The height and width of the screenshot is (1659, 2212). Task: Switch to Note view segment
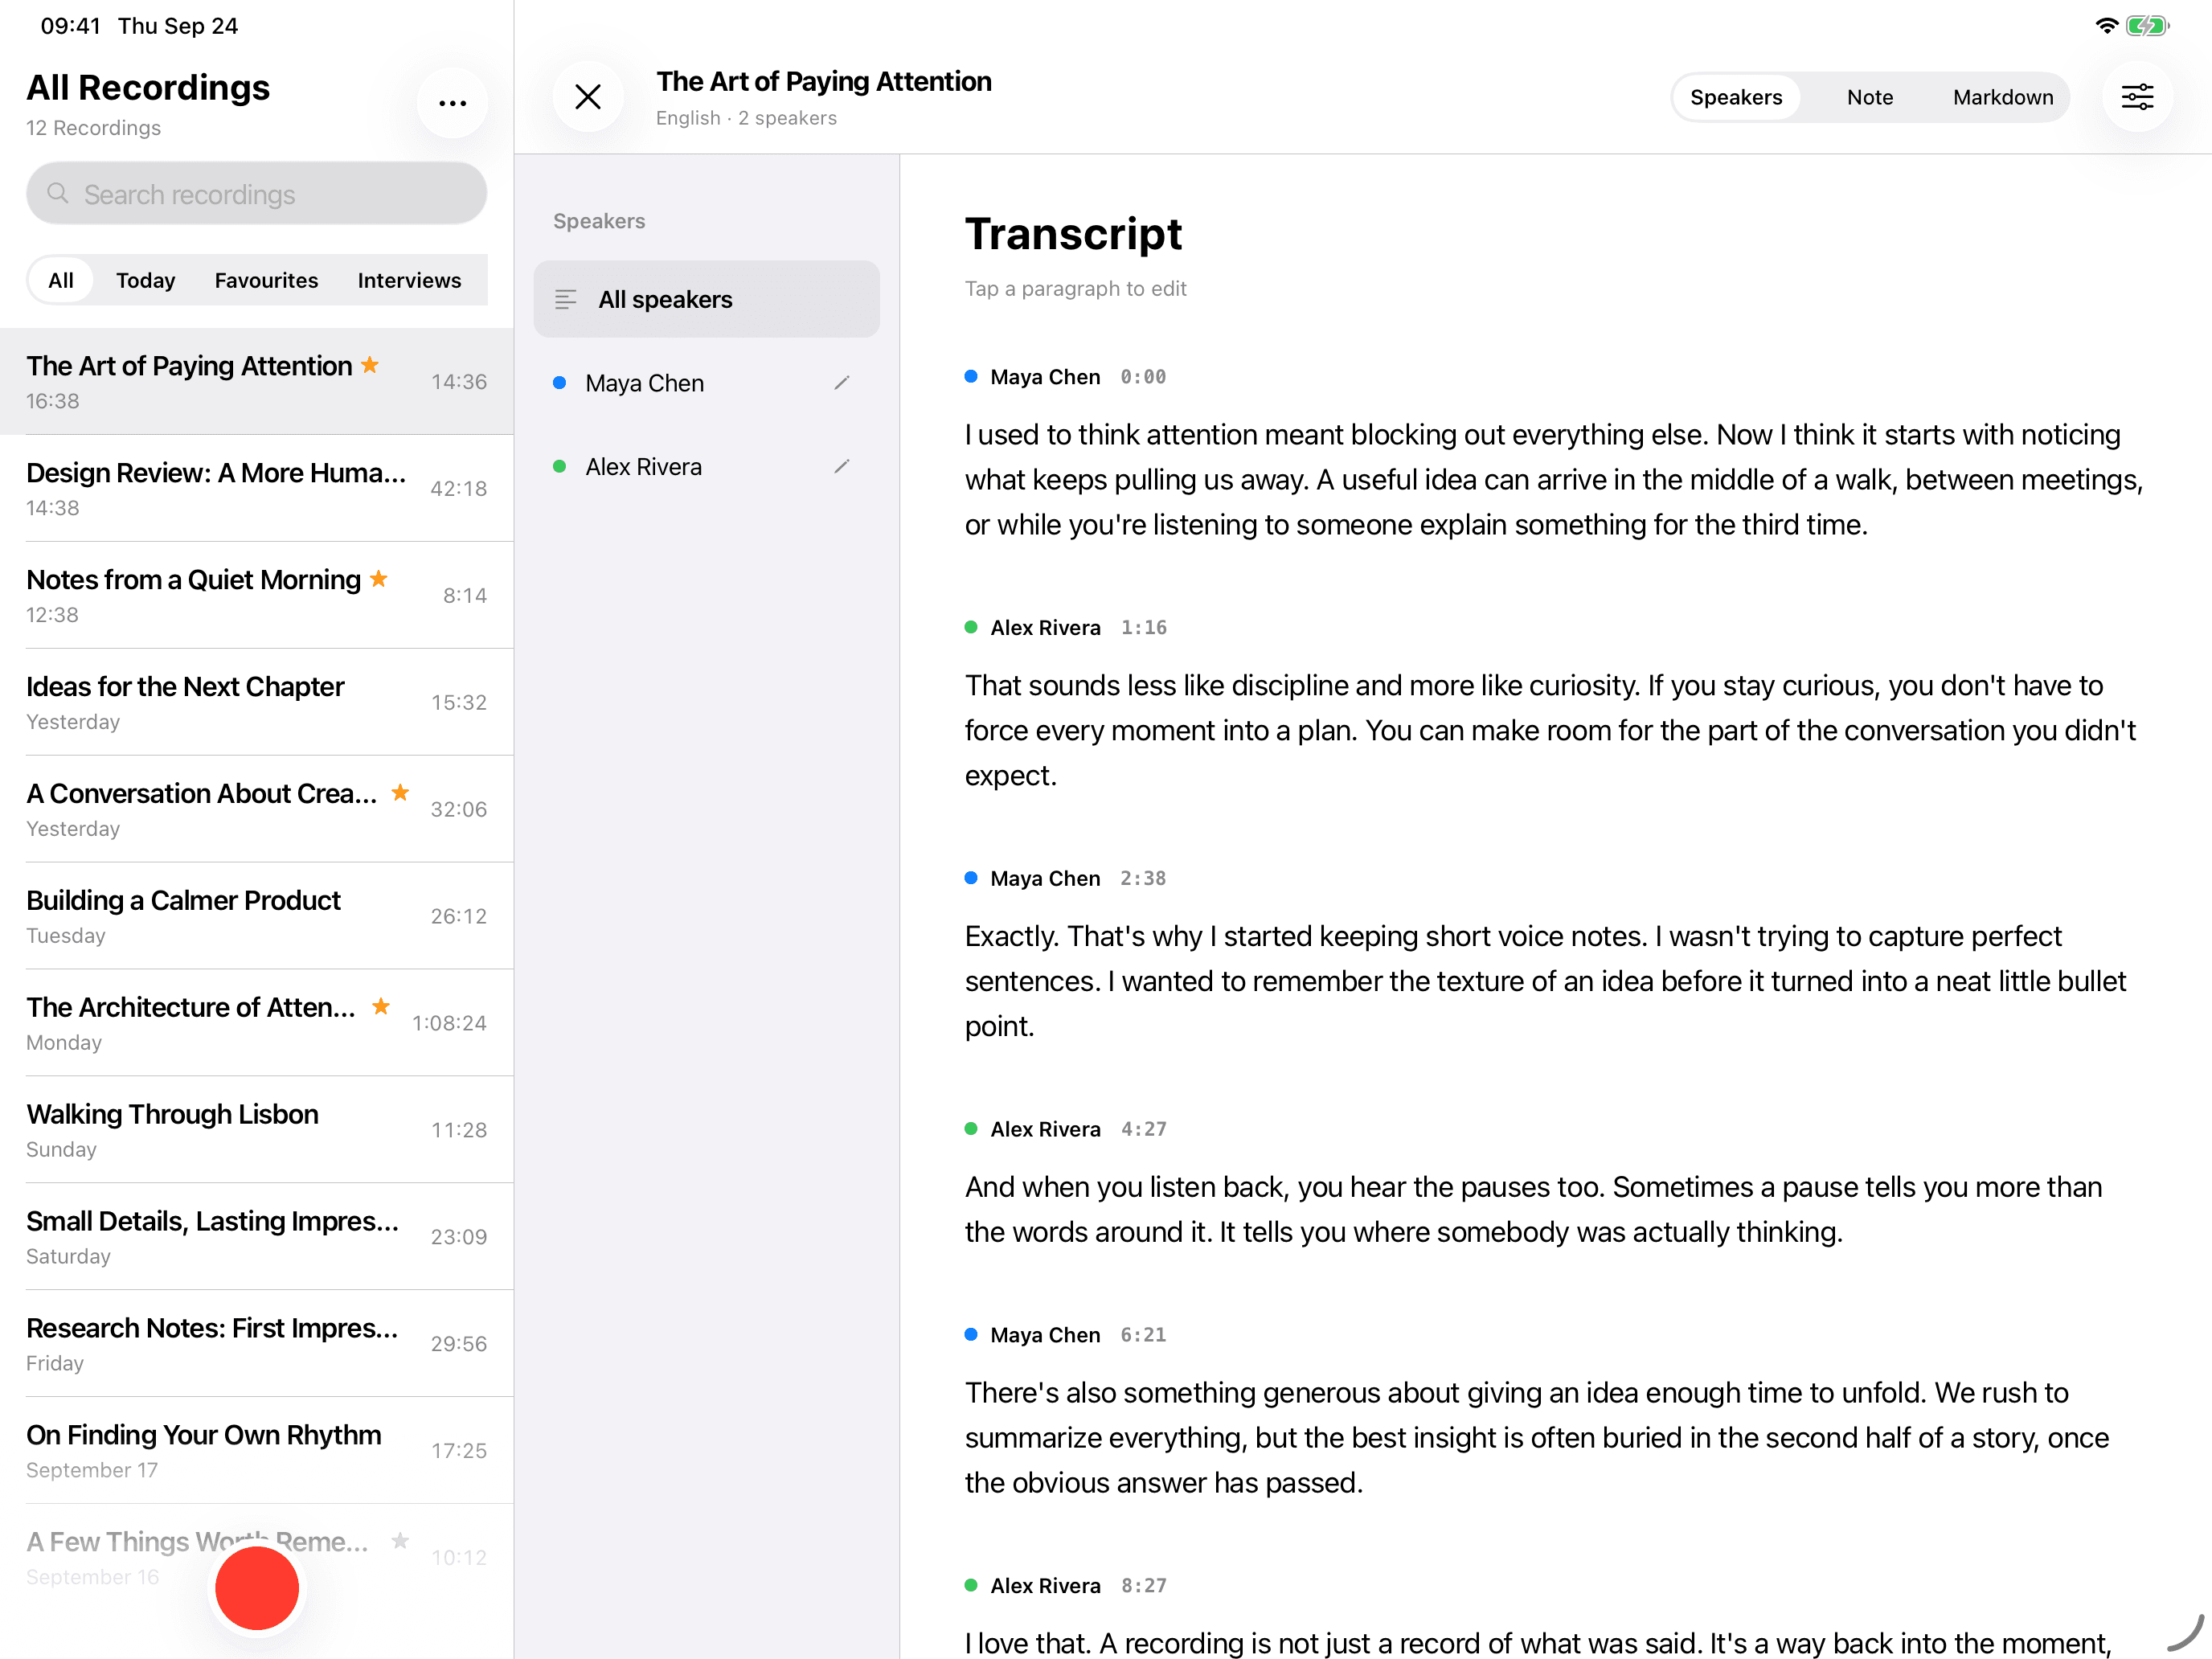point(1869,97)
